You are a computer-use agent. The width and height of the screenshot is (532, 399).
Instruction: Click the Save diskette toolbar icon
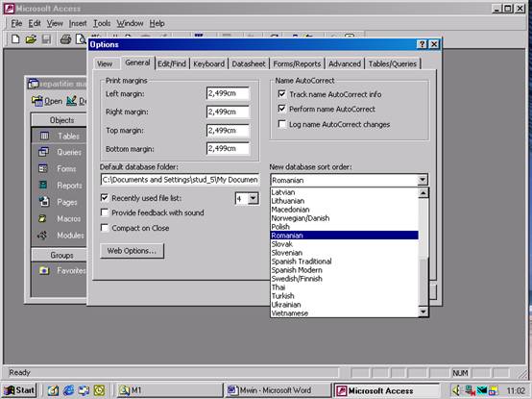click(x=46, y=39)
